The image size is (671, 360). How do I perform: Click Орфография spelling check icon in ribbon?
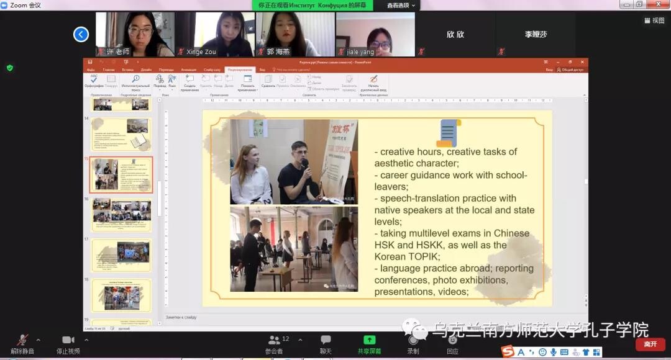[x=94, y=81]
